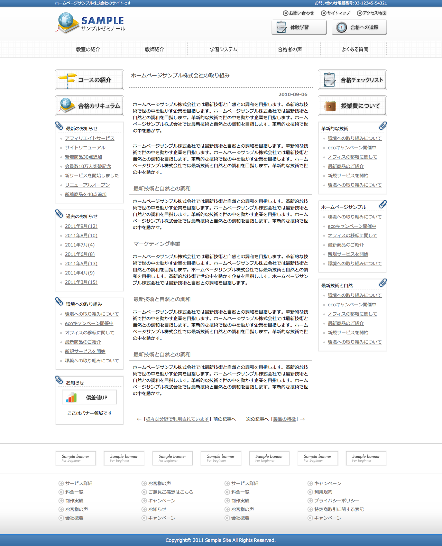
Task: Click circle arrow icon beside footer お知らせ
Action: pos(144,509)
